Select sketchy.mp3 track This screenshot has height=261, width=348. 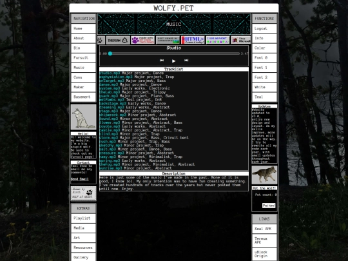(x=111, y=146)
